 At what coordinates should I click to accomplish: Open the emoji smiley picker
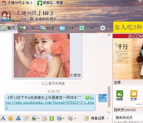(x=11, y=118)
